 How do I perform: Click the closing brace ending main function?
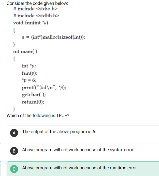14,109
